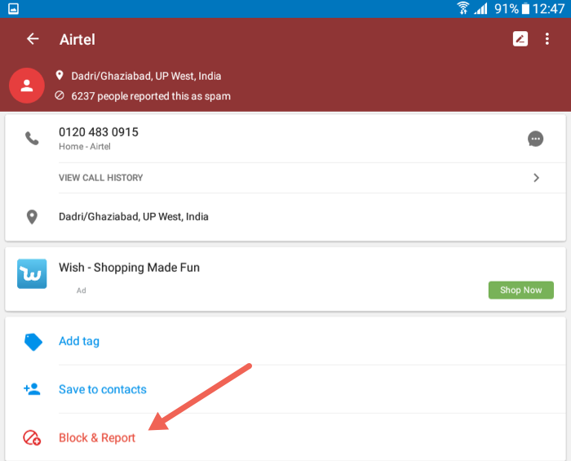Tap the location pin icon in address row
Screen dimensions: 571x461
(x=32, y=217)
